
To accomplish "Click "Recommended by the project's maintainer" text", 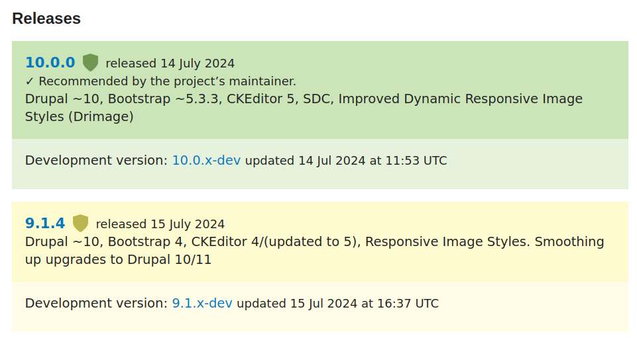I will coord(167,81).
